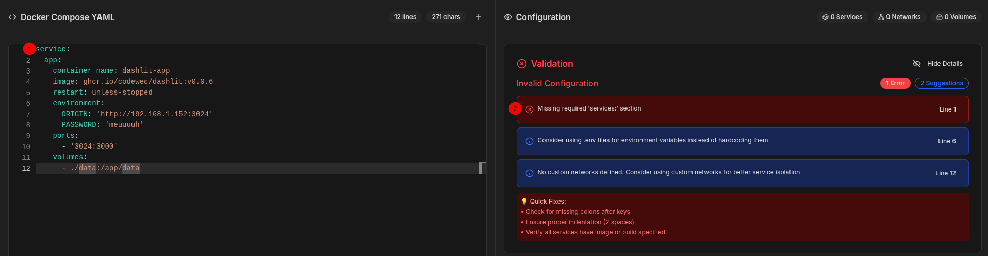Click the 'ports' key in the editor
This screenshot has height=256, width=988.
point(63,136)
